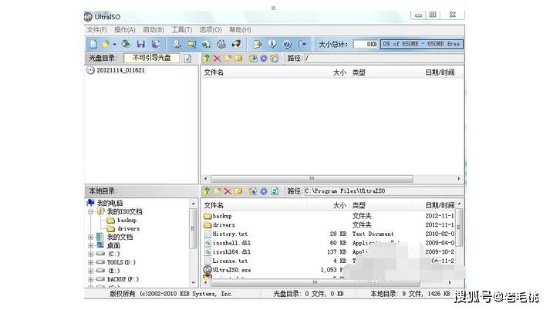Click the disc image 路径 field showing /
This screenshot has width=550, height=310.
click(x=383, y=58)
